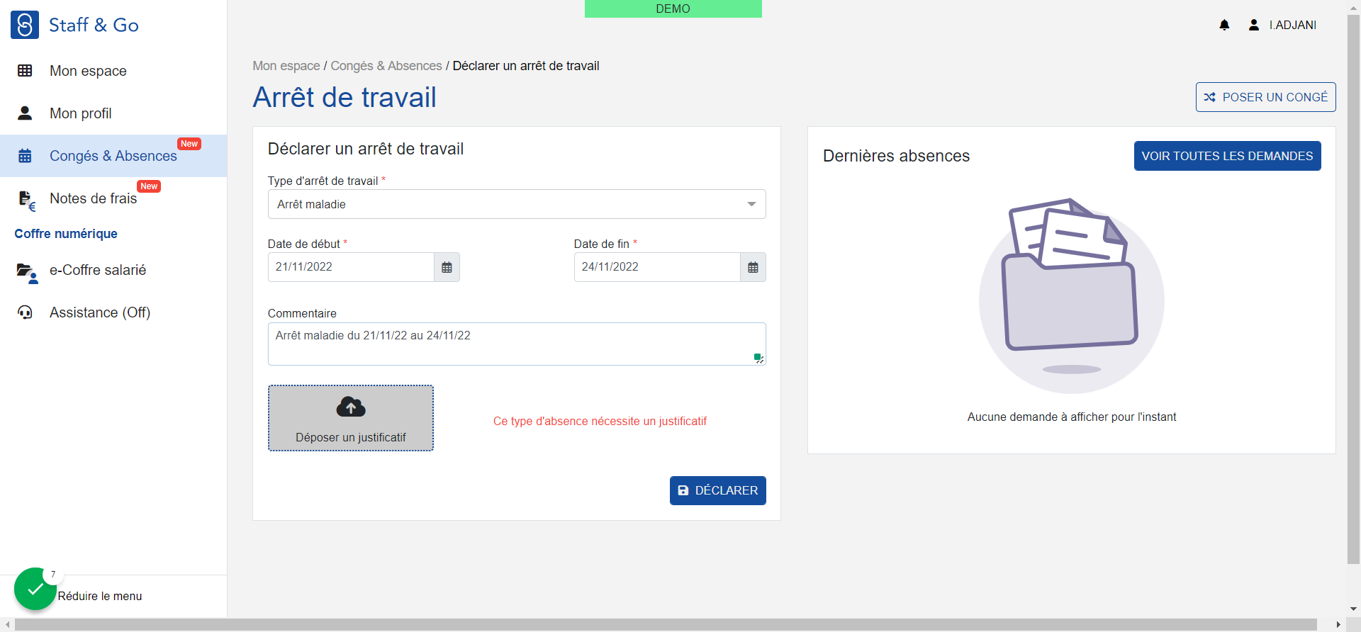Submit with the DÉCLARER button
The height and width of the screenshot is (632, 1361).
click(x=717, y=490)
